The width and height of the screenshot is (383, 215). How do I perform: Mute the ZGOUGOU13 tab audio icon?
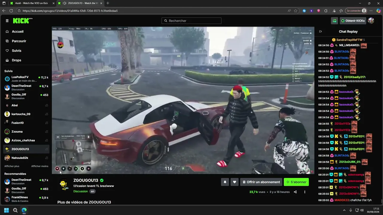(65, 3)
